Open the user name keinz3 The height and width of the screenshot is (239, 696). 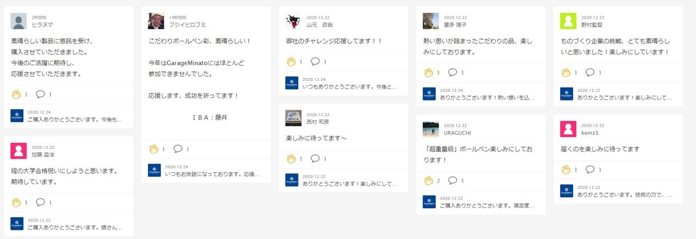[590, 133]
